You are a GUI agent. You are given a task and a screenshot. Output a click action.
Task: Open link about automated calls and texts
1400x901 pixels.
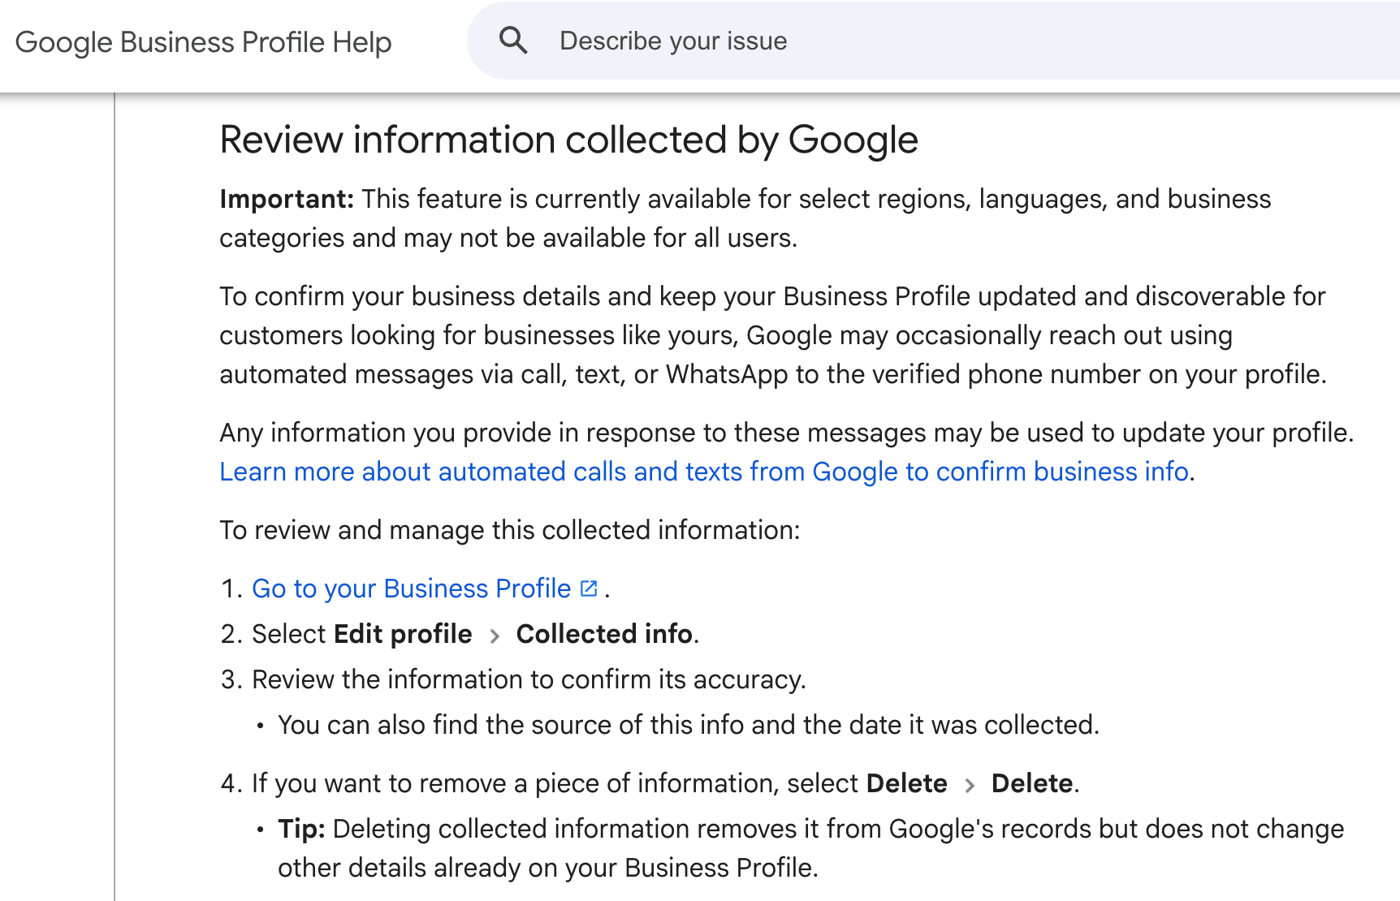(x=704, y=472)
